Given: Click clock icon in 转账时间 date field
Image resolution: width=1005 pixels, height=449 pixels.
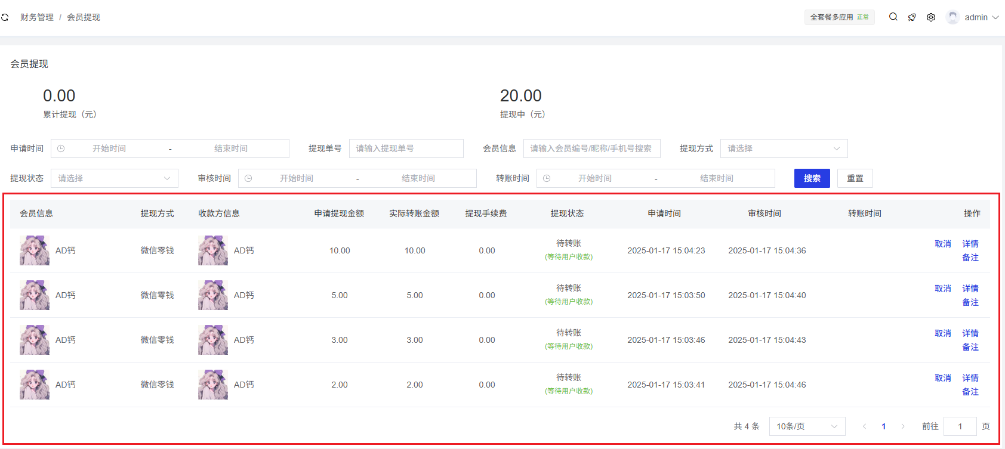Looking at the screenshot, I should pos(547,178).
